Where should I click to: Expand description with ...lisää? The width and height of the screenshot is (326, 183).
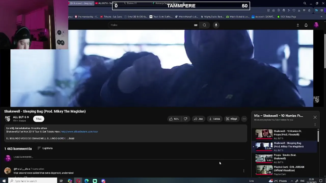(71, 139)
